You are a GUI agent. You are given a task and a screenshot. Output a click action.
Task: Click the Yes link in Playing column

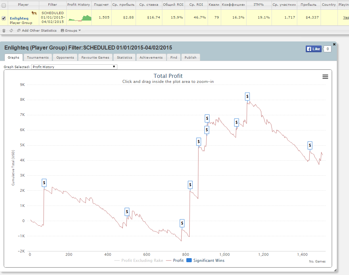(x=346, y=17)
